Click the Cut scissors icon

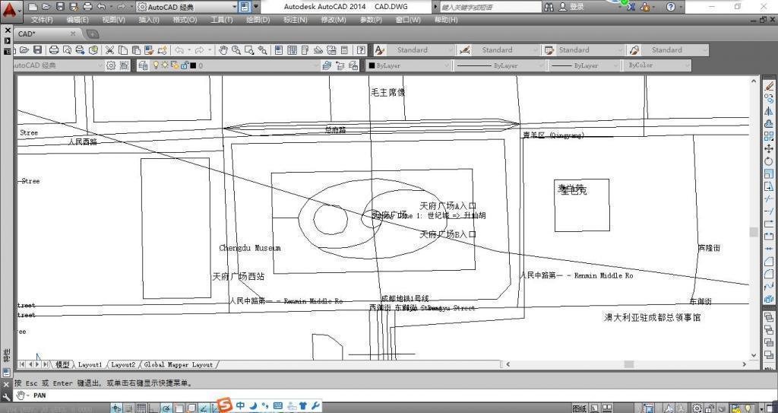[x=109, y=50]
